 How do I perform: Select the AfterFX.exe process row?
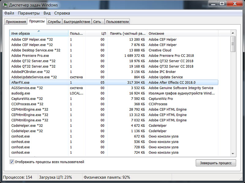pos(114,82)
